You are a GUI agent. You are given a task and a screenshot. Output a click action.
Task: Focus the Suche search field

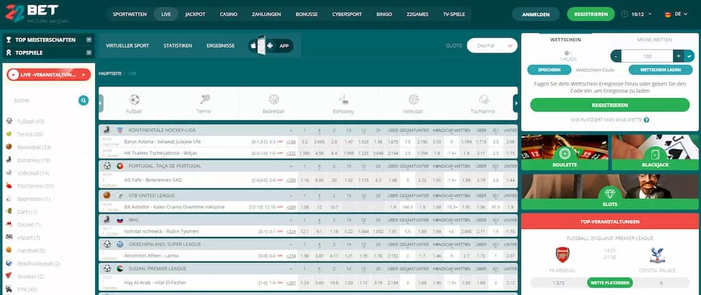(x=43, y=100)
